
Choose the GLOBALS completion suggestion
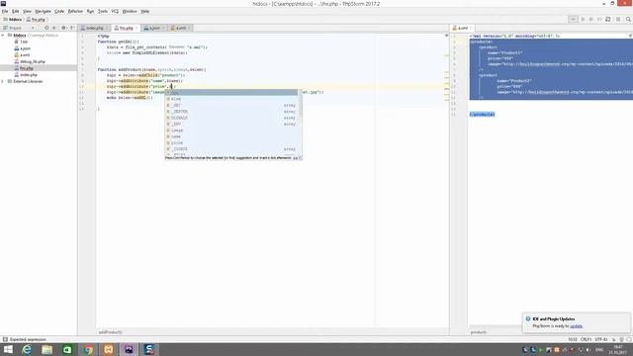(232, 118)
